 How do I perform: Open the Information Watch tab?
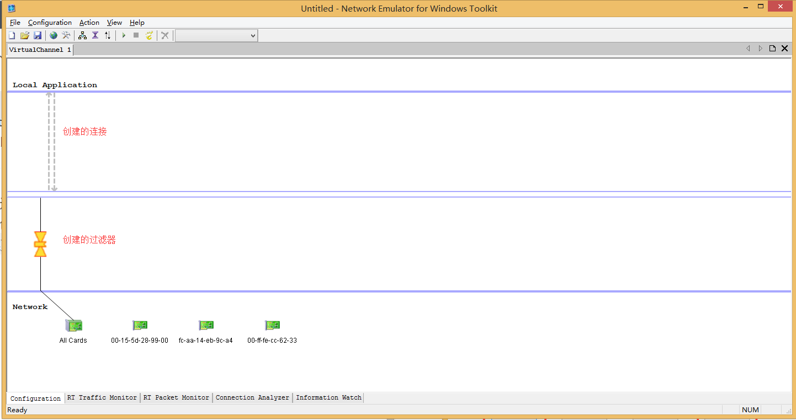tap(328, 397)
